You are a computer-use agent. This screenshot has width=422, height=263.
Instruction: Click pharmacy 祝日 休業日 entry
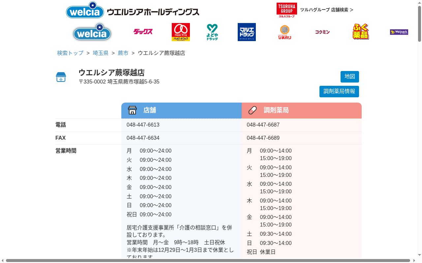[261, 252]
